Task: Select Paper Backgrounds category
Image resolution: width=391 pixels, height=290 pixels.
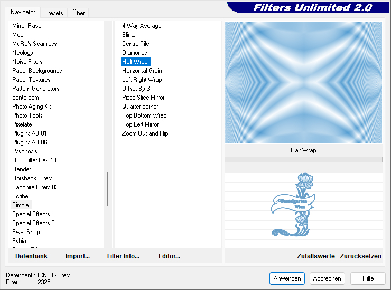Action: [x=37, y=71]
